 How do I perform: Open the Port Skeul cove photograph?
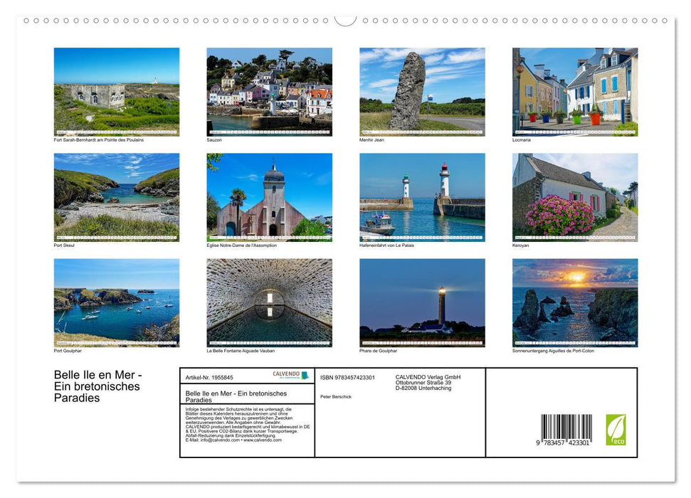point(116,196)
